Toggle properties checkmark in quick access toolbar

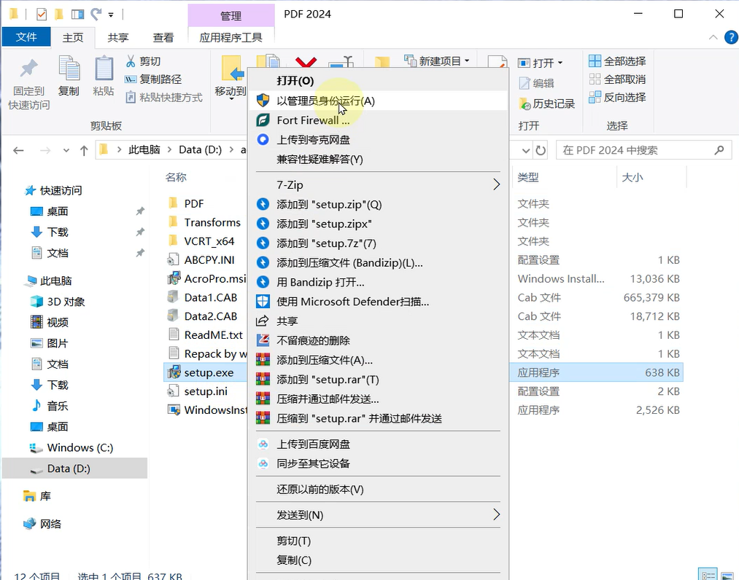coord(42,14)
